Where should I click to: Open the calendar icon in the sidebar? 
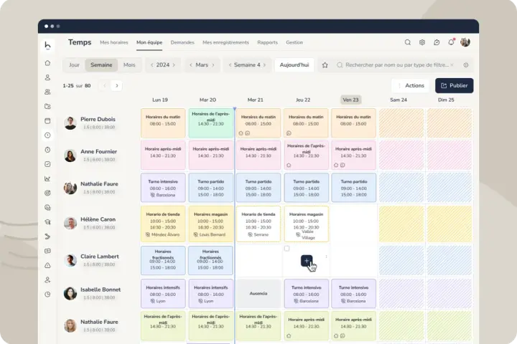(x=47, y=121)
